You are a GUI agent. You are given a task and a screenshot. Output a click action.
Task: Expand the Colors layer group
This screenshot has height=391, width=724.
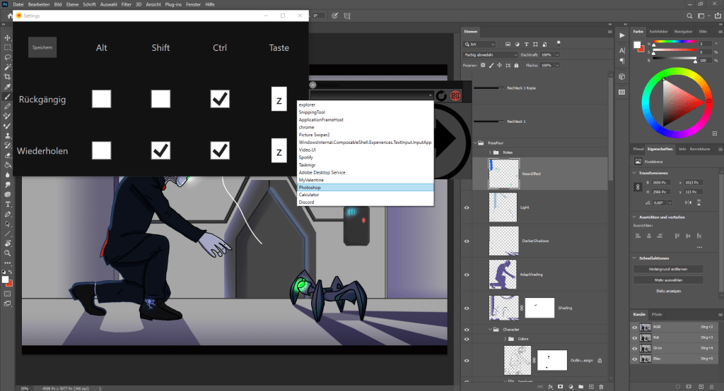(x=506, y=339)
